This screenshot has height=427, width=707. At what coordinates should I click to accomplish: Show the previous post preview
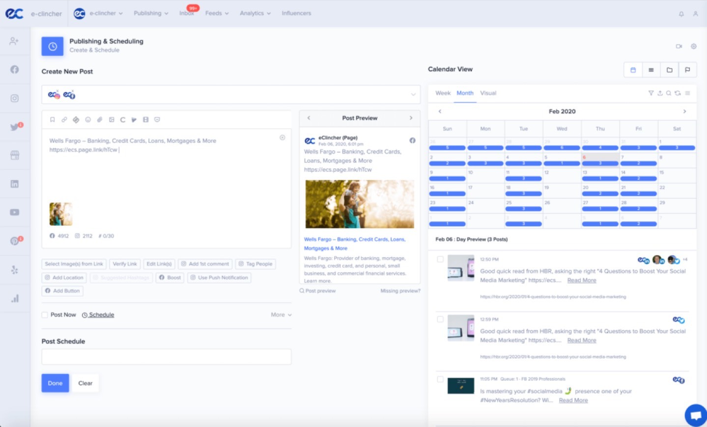pyautogui.click(x=309, y=118)
